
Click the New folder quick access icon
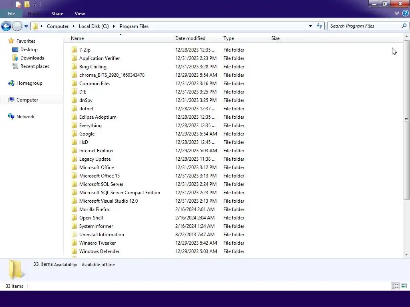click(27, 4)
